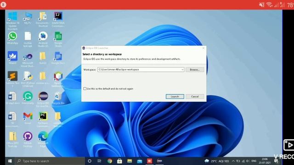Switch input language via ENG indicator
The width and height of the screenshot is (294, 165).
[x=254, y=161]
